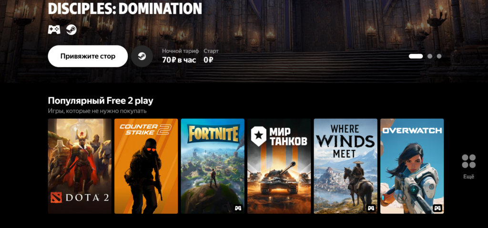
Task: Switch to the second carousel slide dot
Action: [x=430, y=56]
